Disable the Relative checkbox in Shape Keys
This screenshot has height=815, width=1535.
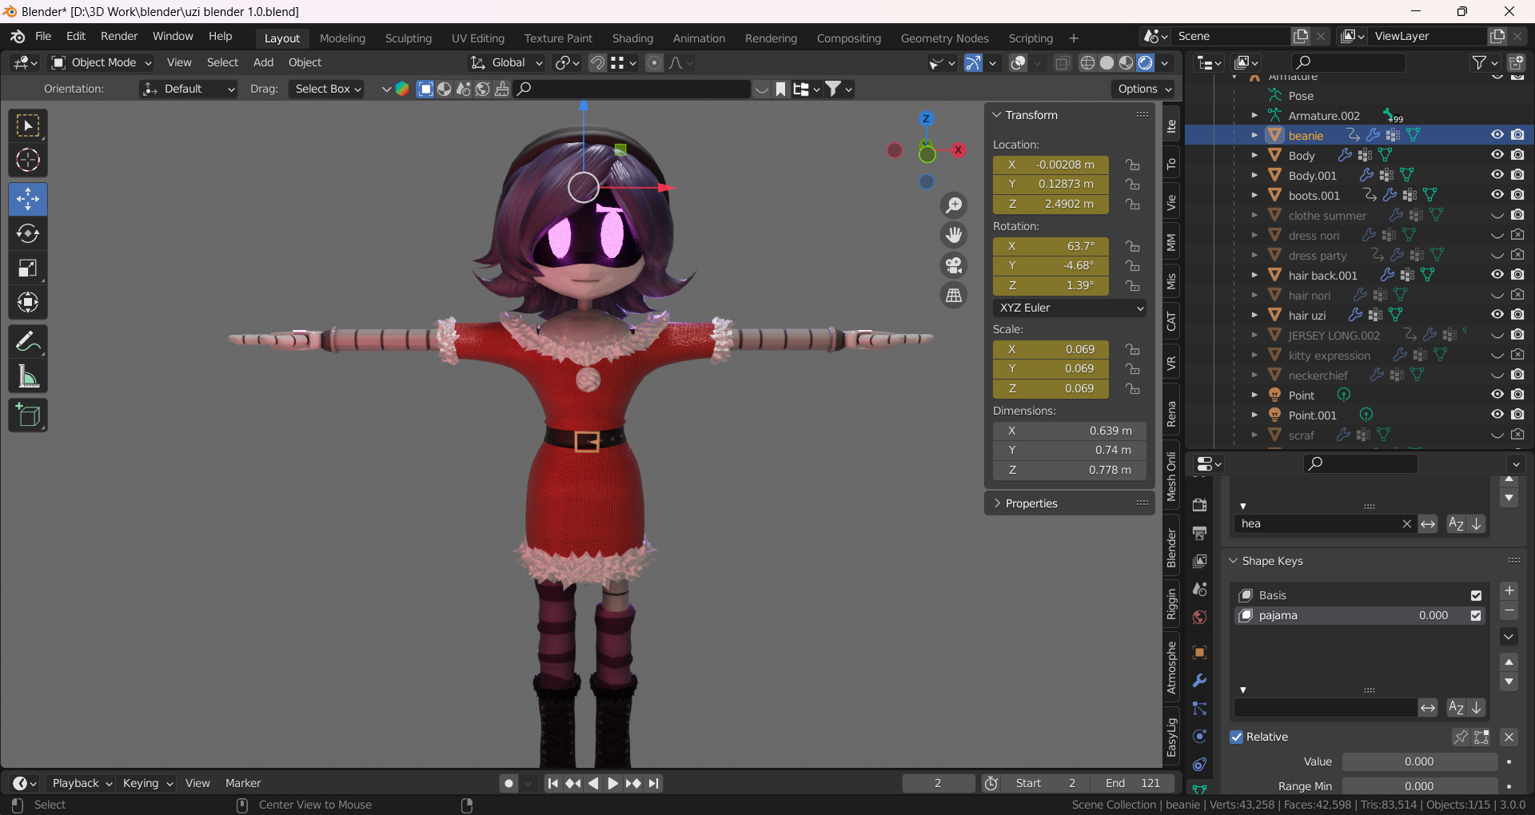(1237, 737)
